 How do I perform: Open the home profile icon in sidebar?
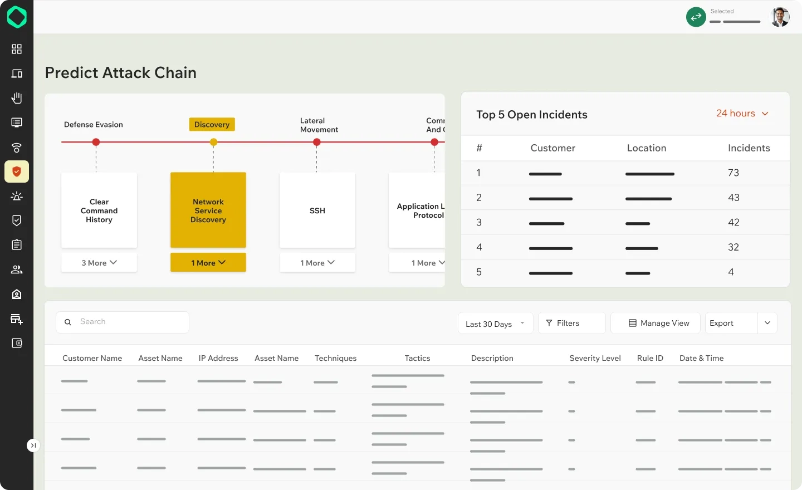click(x=17, y=294)
